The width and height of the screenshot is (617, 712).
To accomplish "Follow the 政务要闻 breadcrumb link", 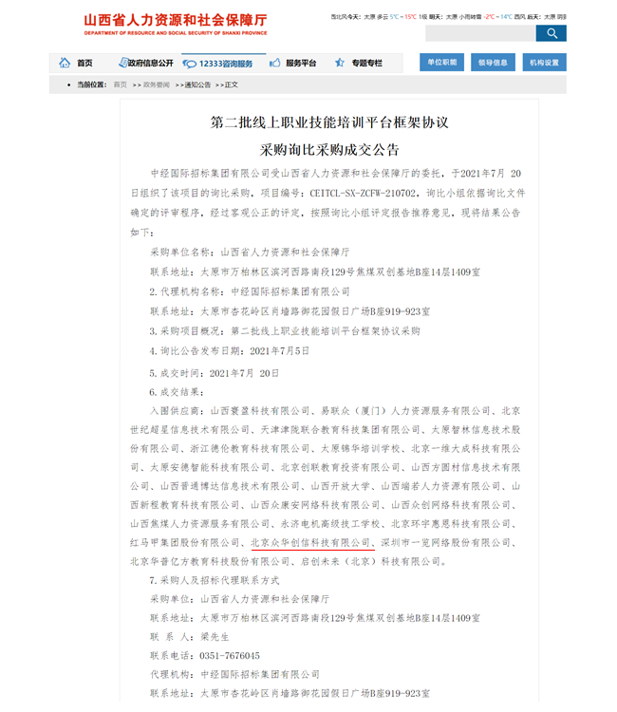I will 157,84.
